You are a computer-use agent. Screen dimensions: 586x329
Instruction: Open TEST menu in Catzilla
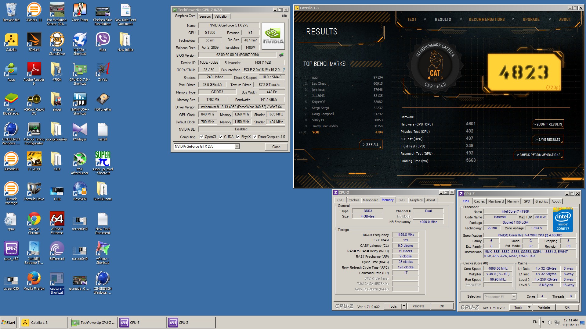pos(412,19)
